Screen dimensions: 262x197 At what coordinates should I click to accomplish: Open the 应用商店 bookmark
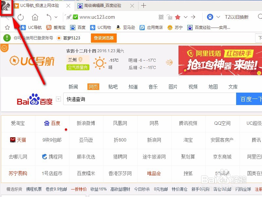(x=151, y=28)
